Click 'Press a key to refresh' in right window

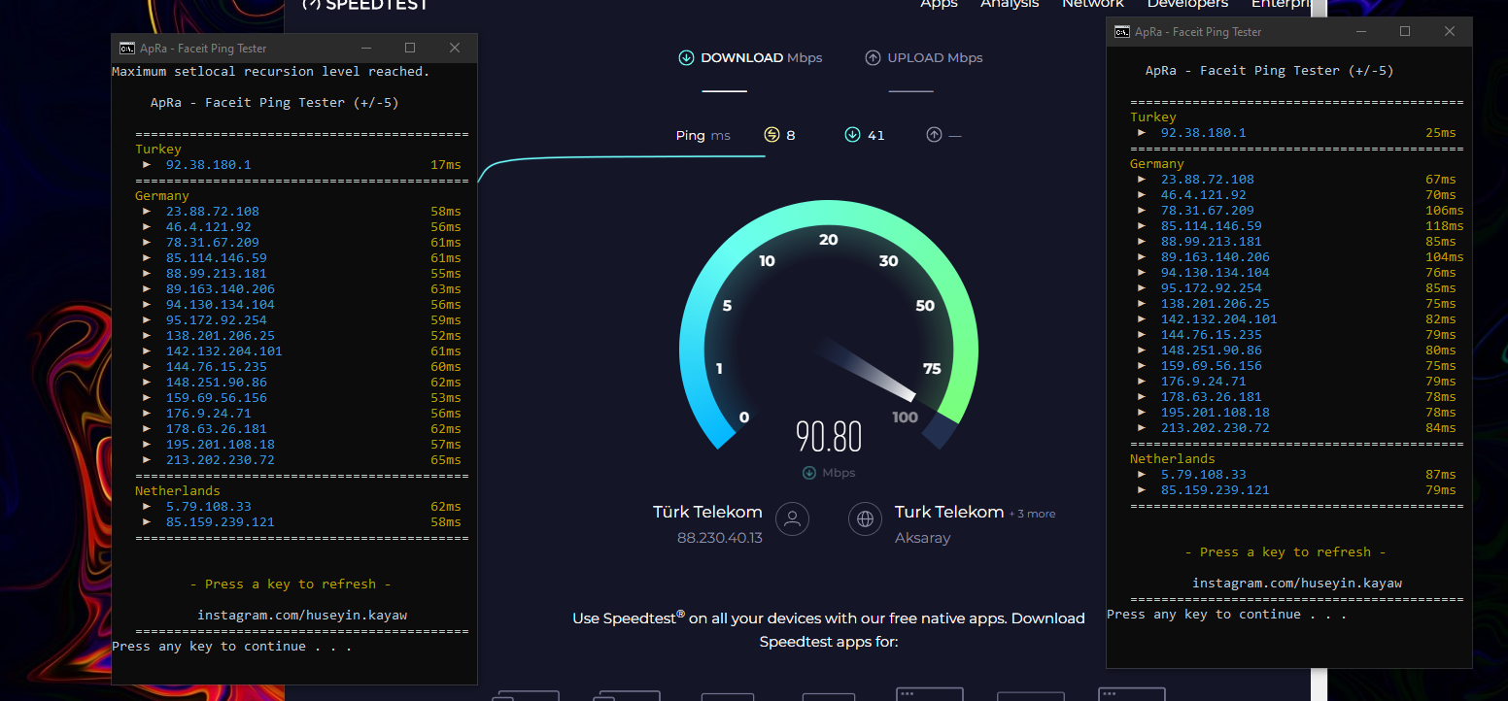[1285, 552]
